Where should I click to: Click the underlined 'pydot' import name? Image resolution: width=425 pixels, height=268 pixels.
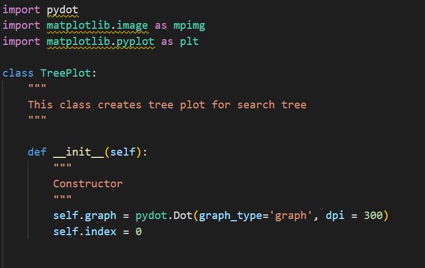63,10
